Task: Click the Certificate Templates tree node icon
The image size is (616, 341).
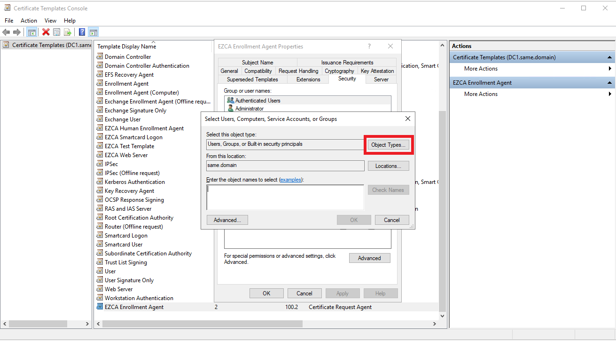Action: (x=6, y=45)
